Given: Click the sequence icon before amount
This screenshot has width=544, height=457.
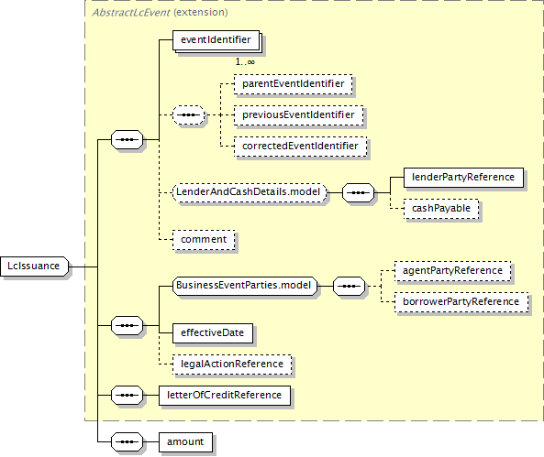Looking at the screenshot, I should (x=127, y=442).
